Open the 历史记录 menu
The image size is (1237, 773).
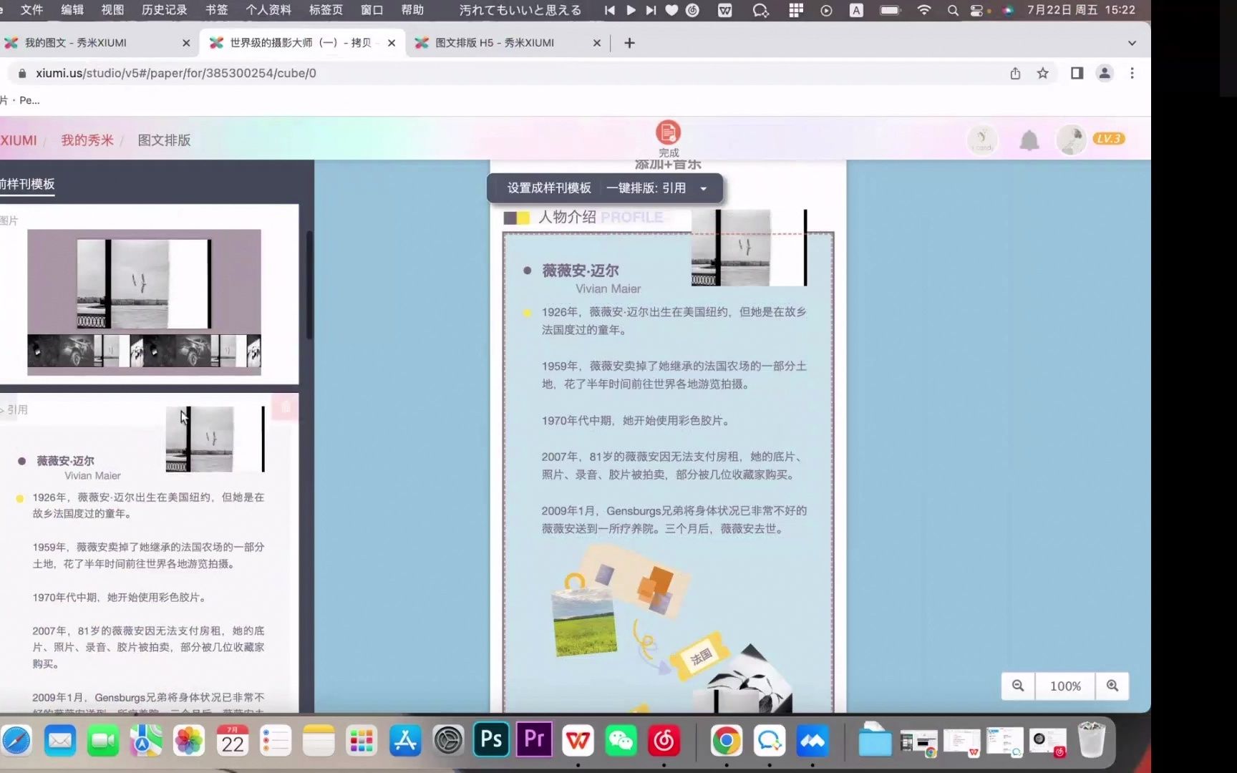click(x=165, y=10)
